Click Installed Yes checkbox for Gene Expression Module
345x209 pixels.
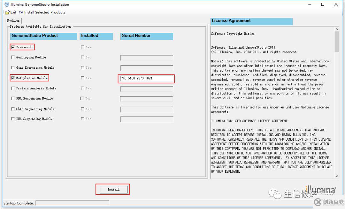[82, 67]
